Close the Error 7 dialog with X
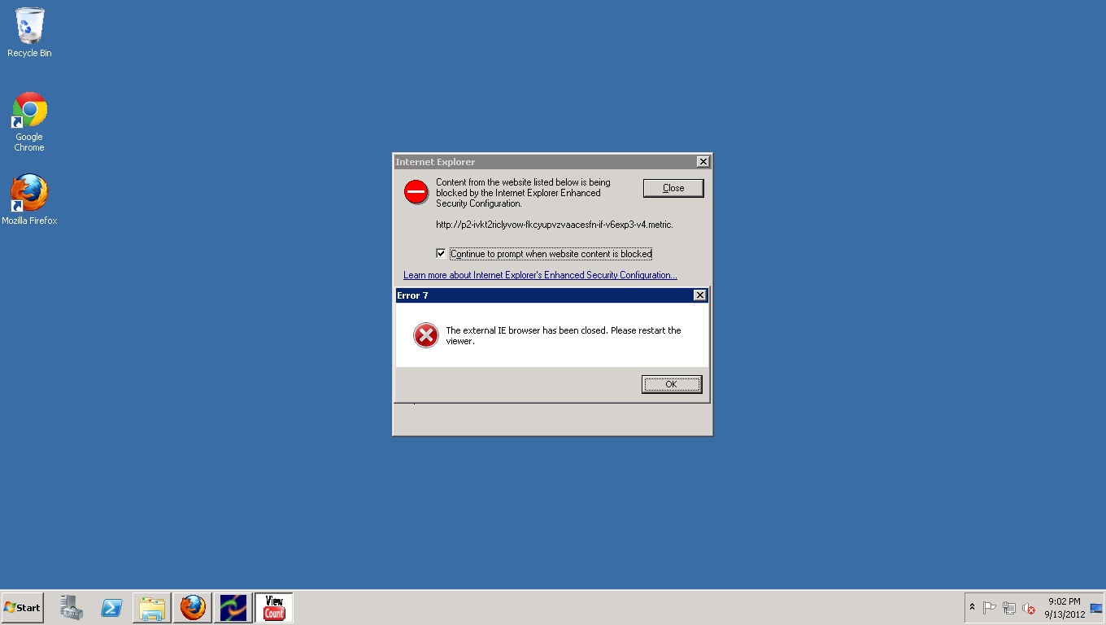The height and width of the screenshot is (625, 1106). [699, 295]
